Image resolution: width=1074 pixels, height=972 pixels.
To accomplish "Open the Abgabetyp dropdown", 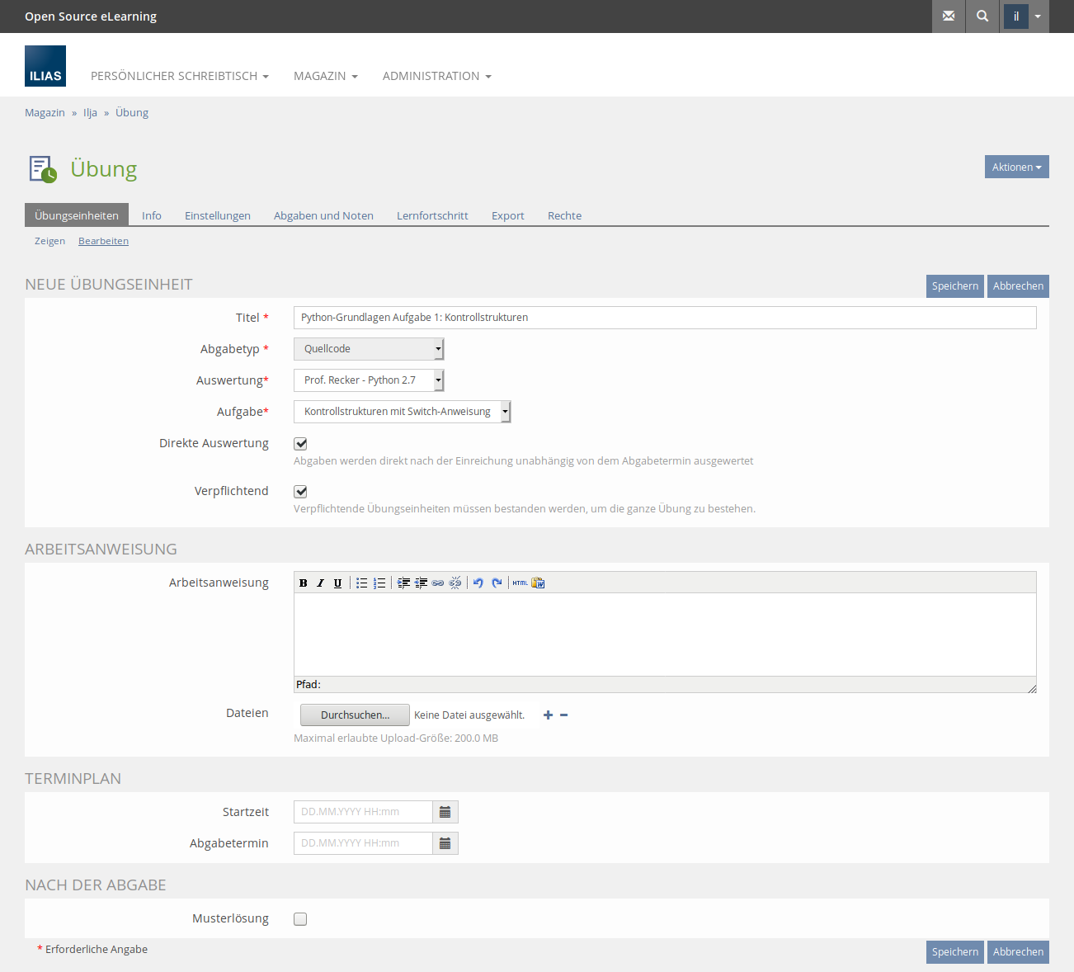I will tap(369, 349).
